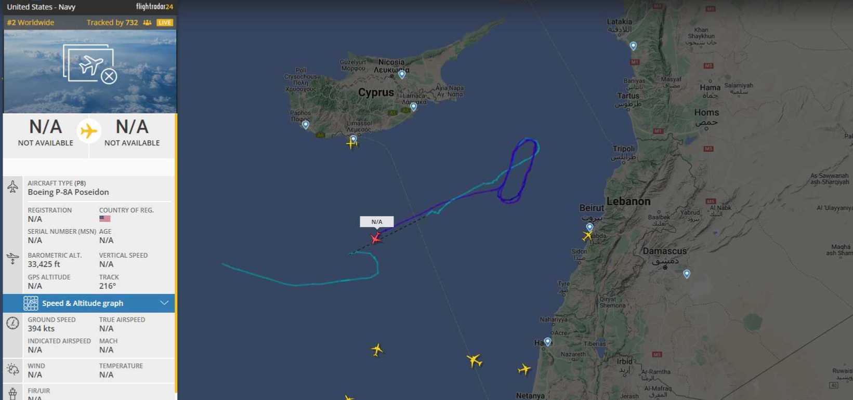This screenshot has width=853, height=400.
Task: Click the Larnaca airport pin marker
Action: (413, 107)
